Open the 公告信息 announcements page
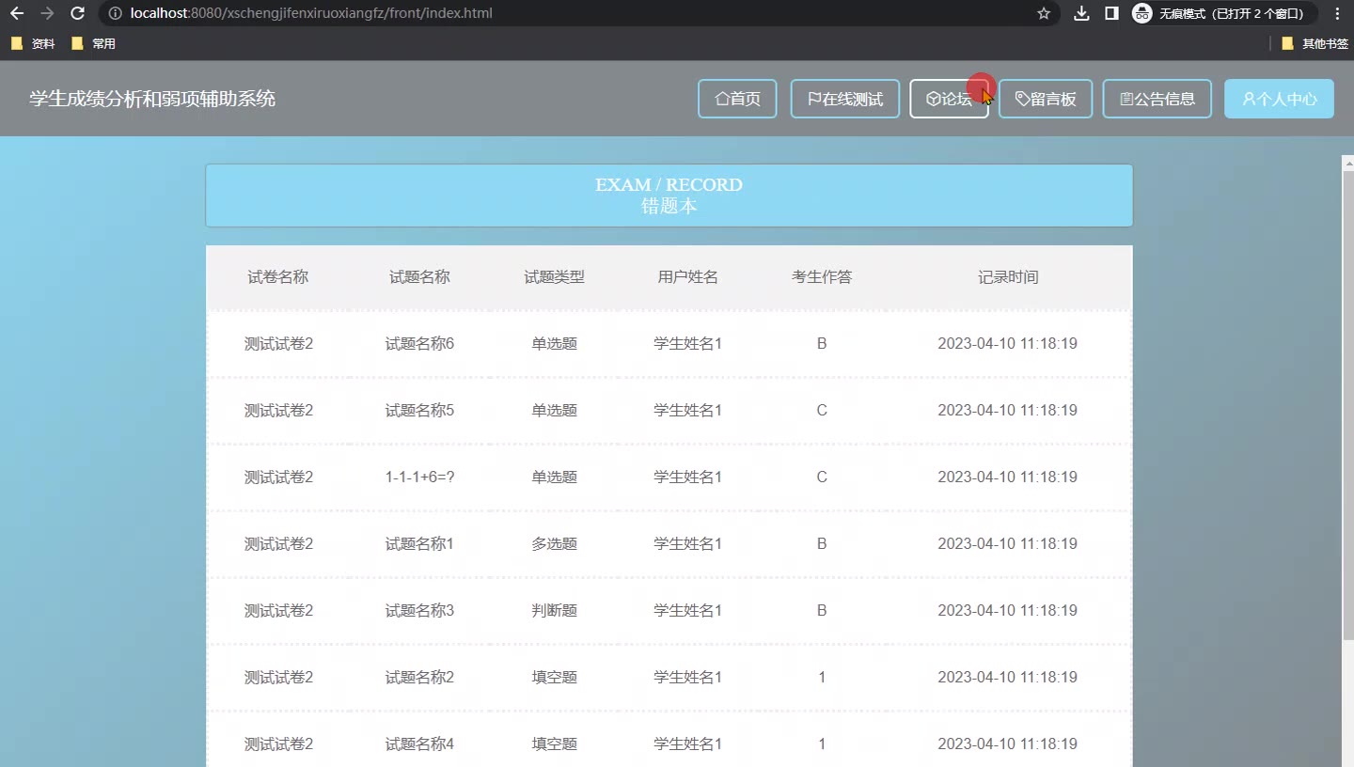The height and width of the screenshot is (767, 1354). click(1157, 99)
